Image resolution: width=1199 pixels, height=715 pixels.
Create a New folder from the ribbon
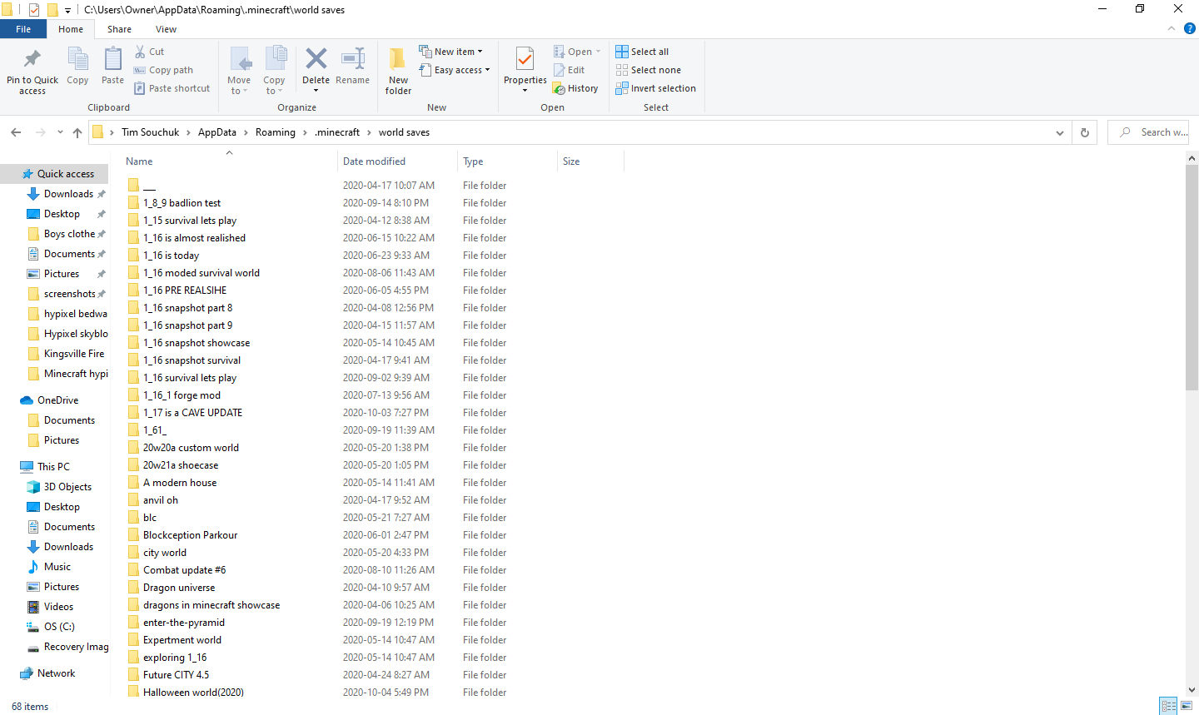[398, 70]
